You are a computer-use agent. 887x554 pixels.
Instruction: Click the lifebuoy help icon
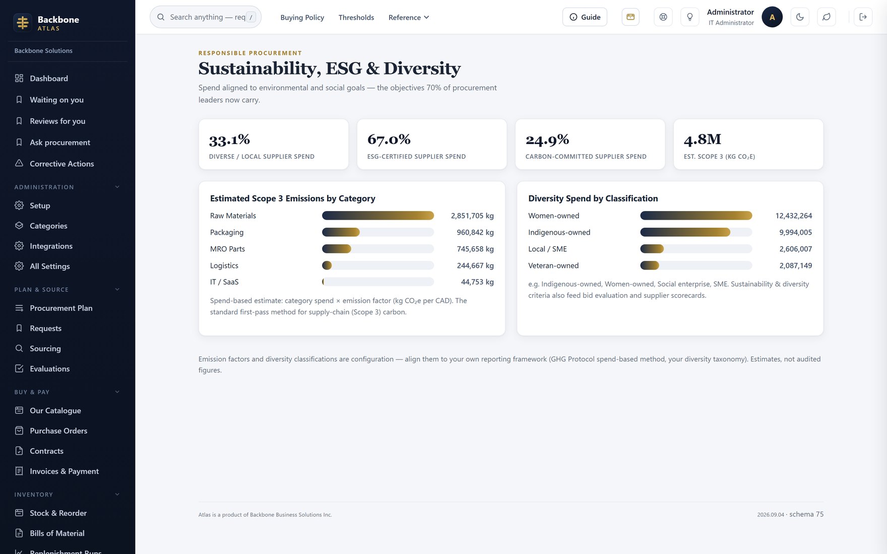tap(663, 17)
